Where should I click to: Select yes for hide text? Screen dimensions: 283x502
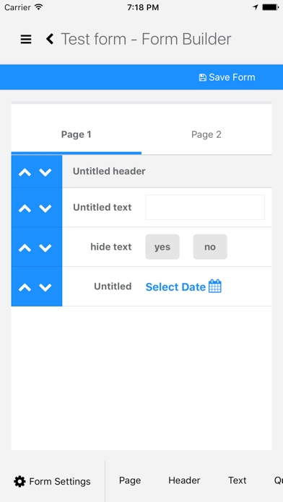tap(162, 247)
